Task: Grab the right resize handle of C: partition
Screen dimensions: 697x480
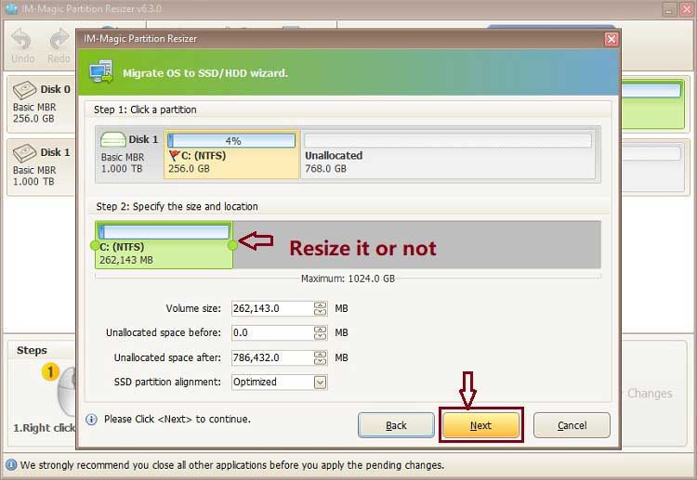Action: 232,245
